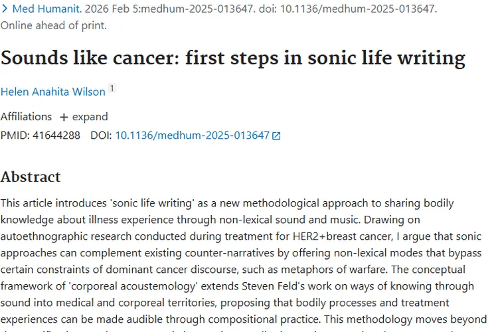
Task: Expand the Affiliations section via 'expand' text
Action: (90, 116)
